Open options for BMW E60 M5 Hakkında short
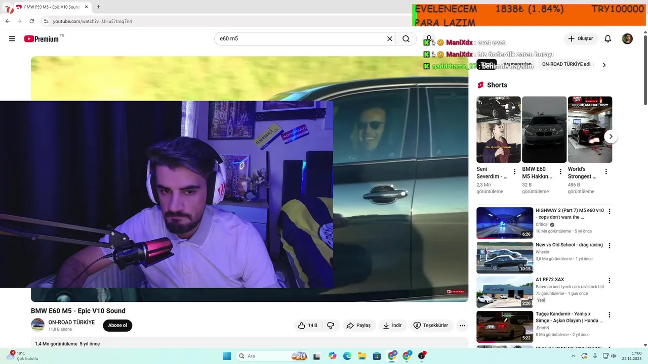The image size is (648, 364). [x=560, y=171]
